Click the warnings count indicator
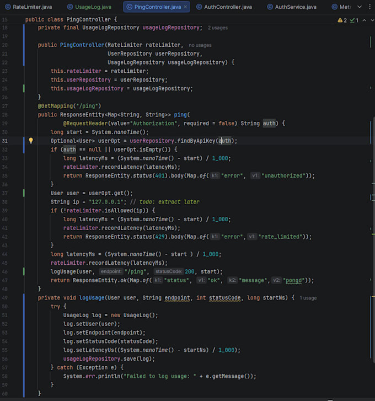 pos(342,20)
